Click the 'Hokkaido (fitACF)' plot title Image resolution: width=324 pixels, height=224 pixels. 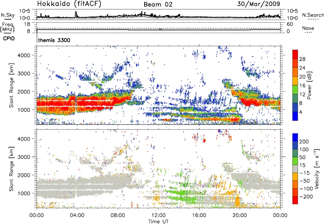click(x=69, y=4)
